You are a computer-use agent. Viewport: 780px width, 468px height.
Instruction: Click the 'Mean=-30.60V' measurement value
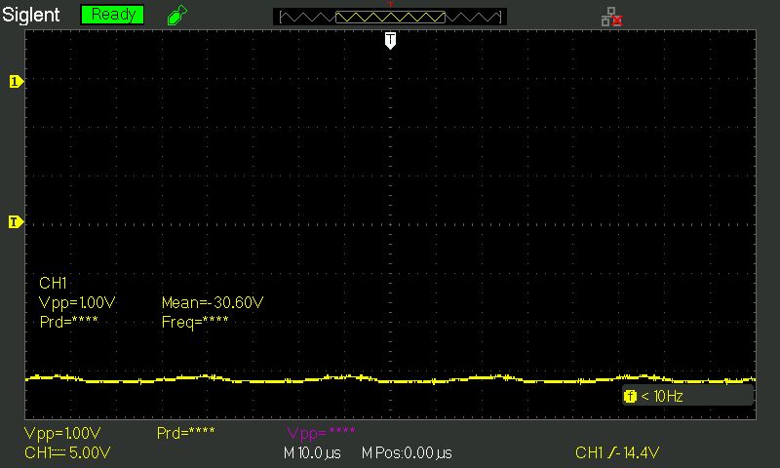pos(213,302)
